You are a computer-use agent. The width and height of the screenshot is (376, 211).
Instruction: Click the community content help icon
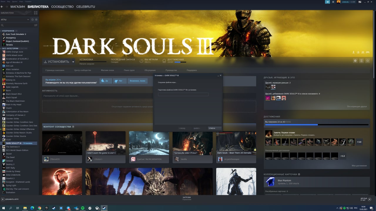(x=73, y=127)
